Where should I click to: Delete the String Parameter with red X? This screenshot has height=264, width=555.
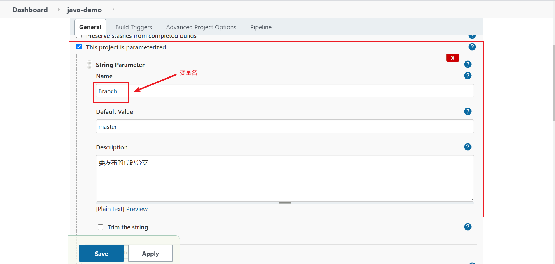click(453, 58)
